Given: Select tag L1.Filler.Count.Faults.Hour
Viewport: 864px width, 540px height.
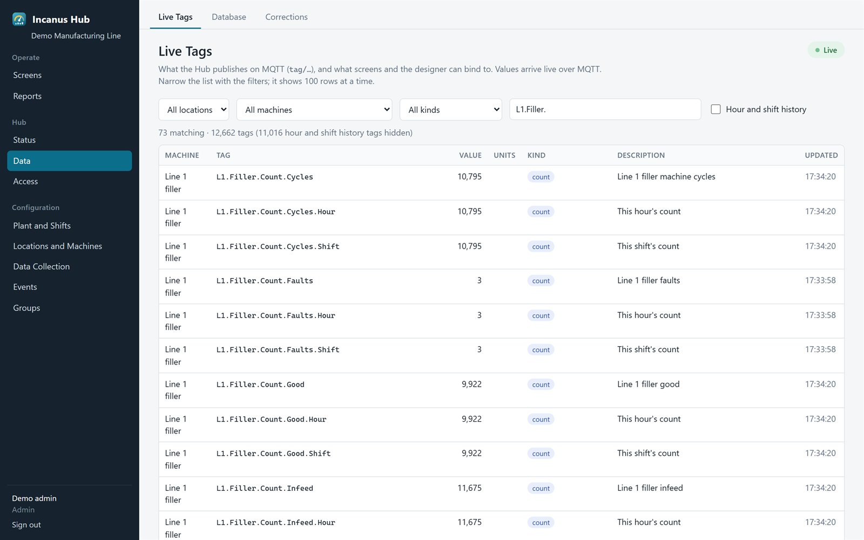Looking at the screenshot, I should point(275,315).
